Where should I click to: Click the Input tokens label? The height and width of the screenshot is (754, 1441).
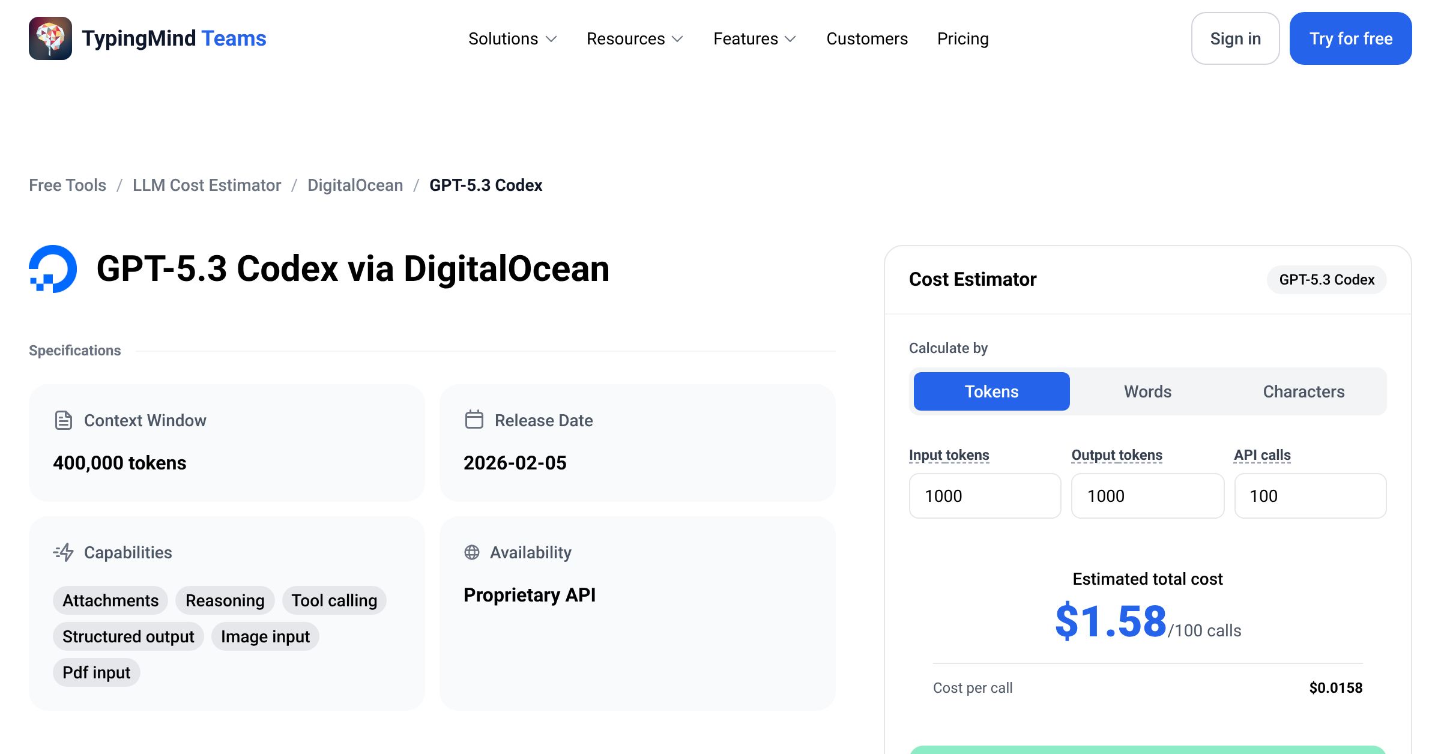(949, 455)
